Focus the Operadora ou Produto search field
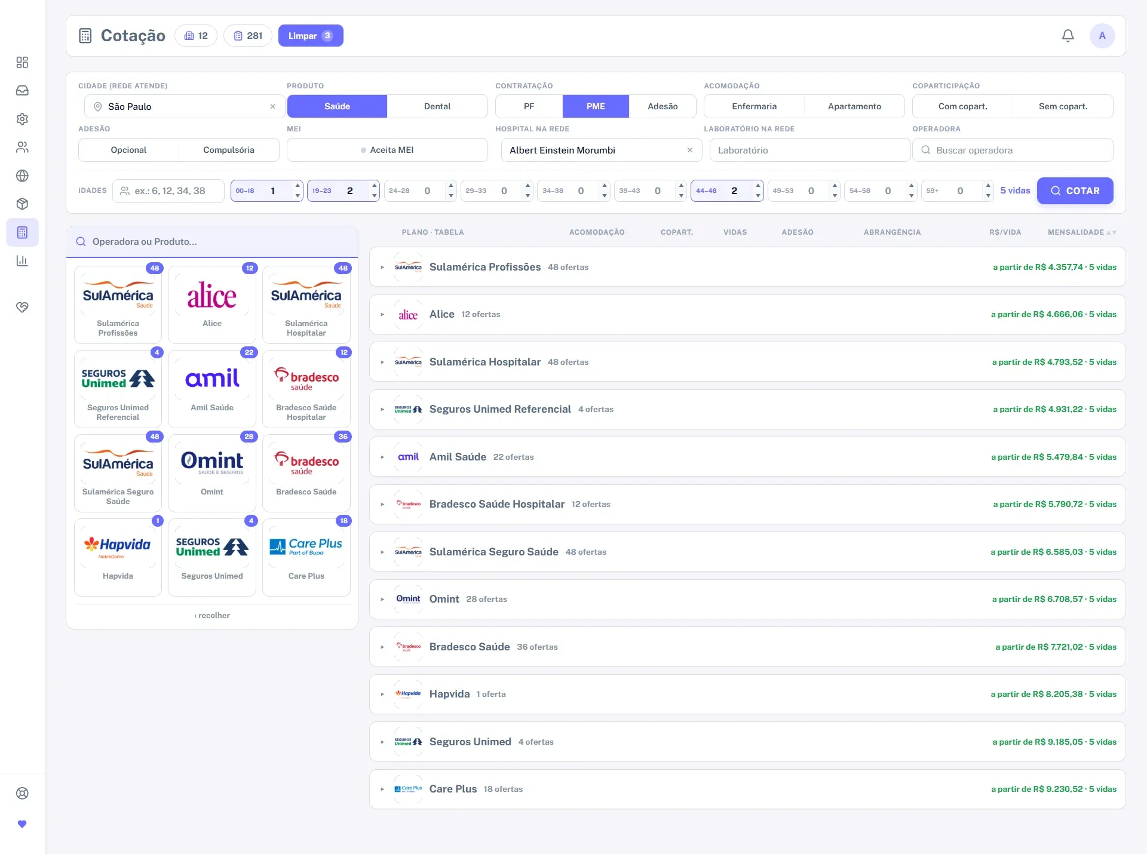Viewport: 1147px width, 854px height. tap(212, 242)
